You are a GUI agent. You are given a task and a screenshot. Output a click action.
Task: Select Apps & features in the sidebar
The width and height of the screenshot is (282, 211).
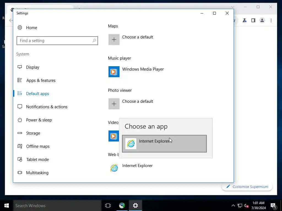pyautogui.click(x=41, y=80)
